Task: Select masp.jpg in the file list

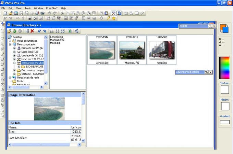Action: pyautogui.click(x=55, y=43)
